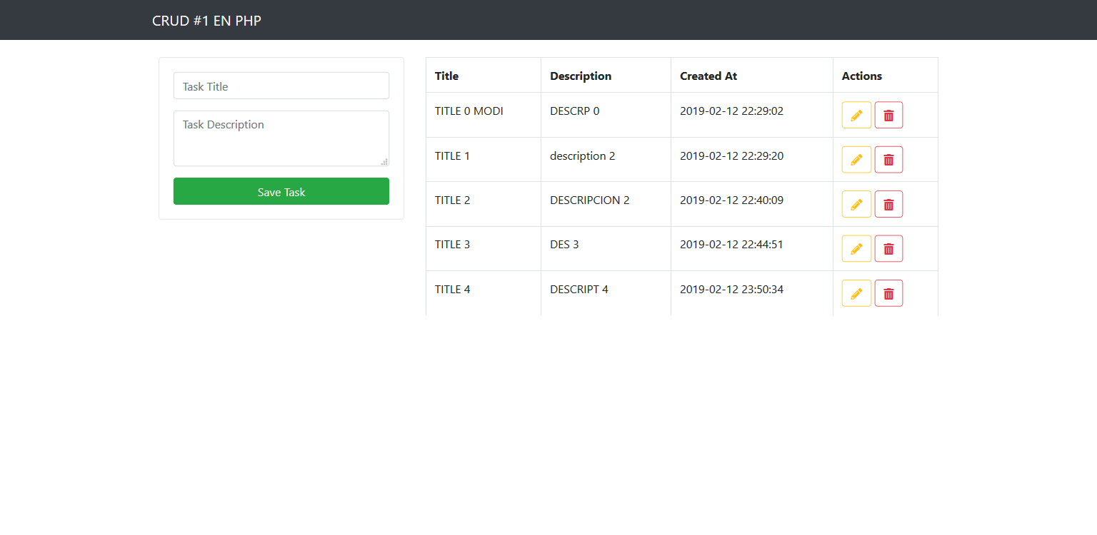Click into the Task Description textarea
Screen dimensions: 1097x535
click(281, 138)
